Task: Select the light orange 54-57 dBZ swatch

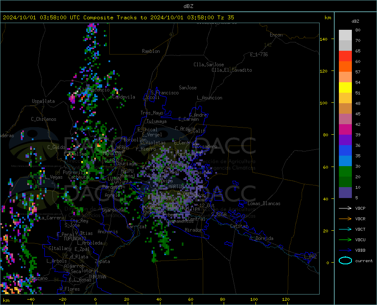Action: 345,77
